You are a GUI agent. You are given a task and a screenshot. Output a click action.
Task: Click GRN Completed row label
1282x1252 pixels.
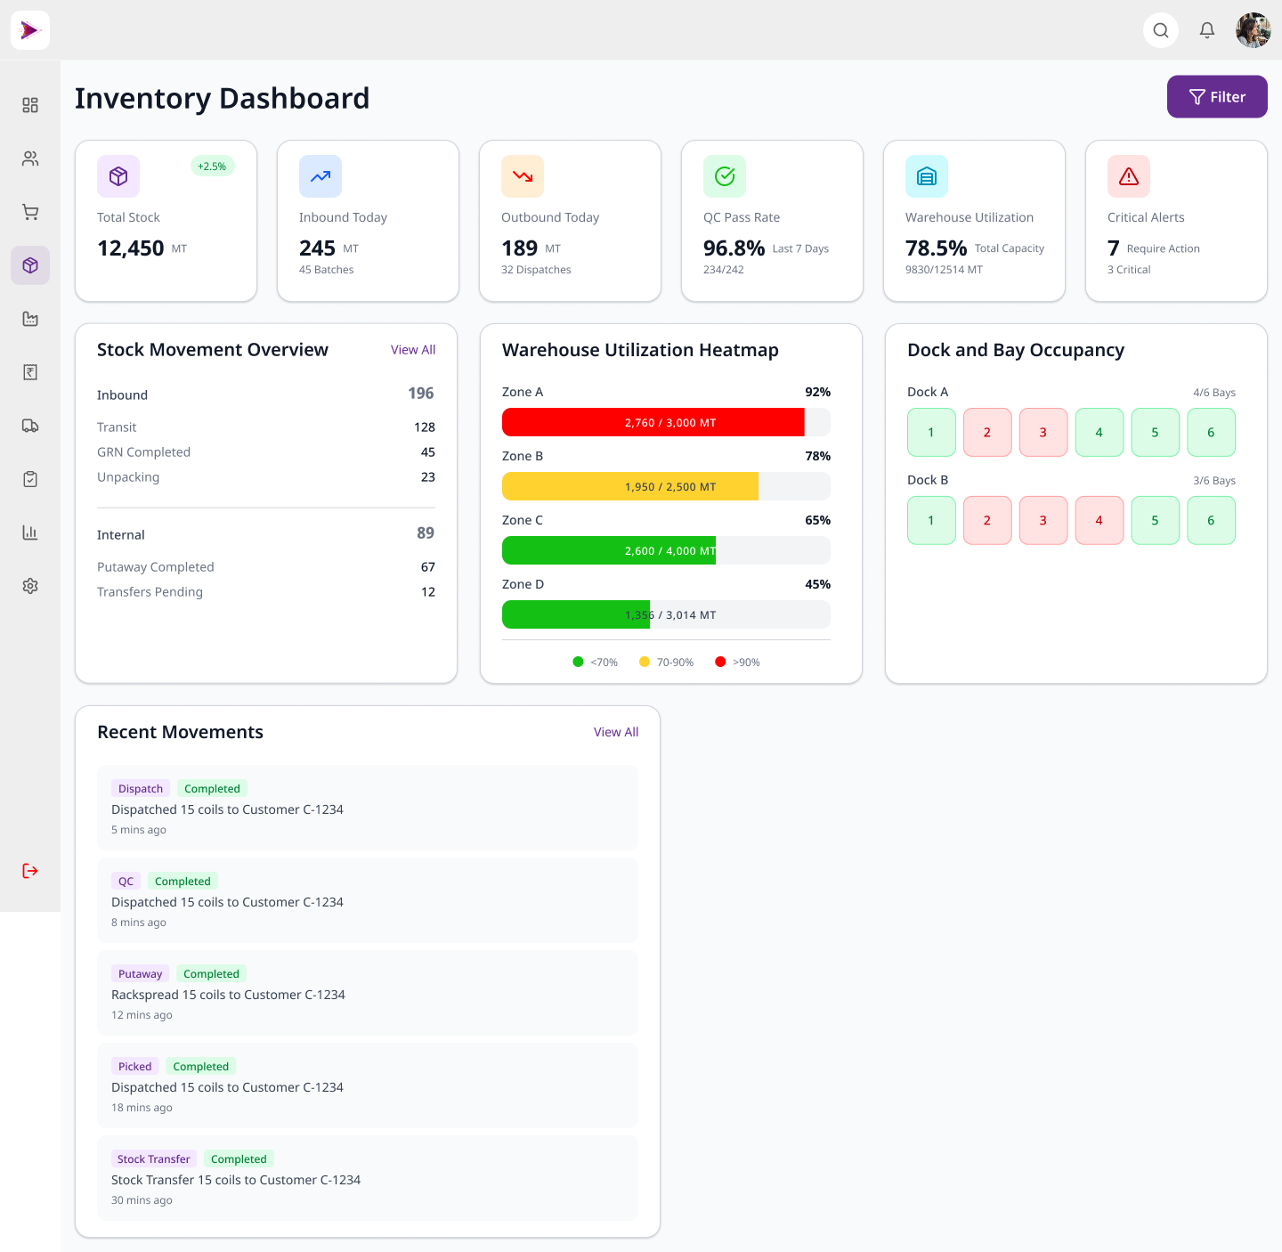[143, 452]
